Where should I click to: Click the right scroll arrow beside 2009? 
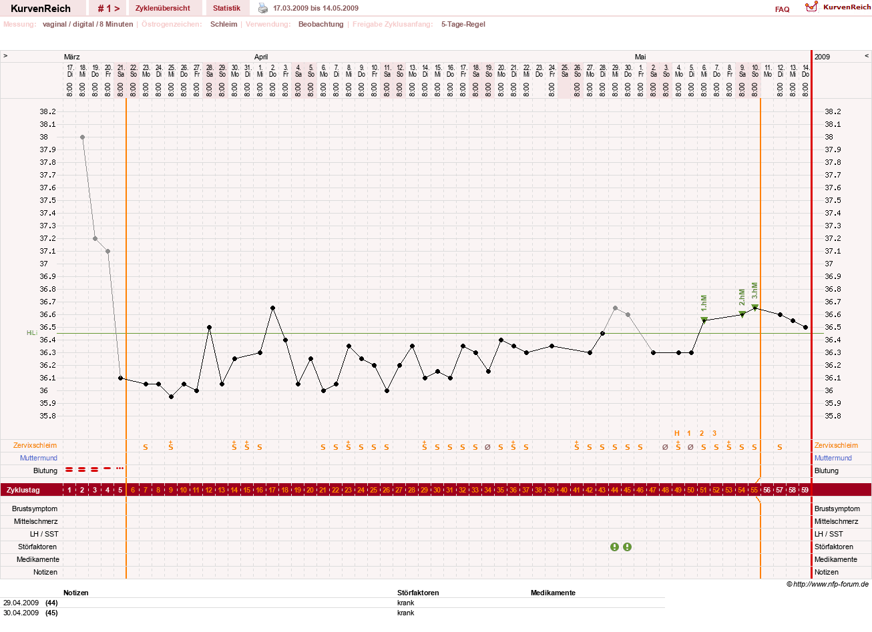(867, 56)
